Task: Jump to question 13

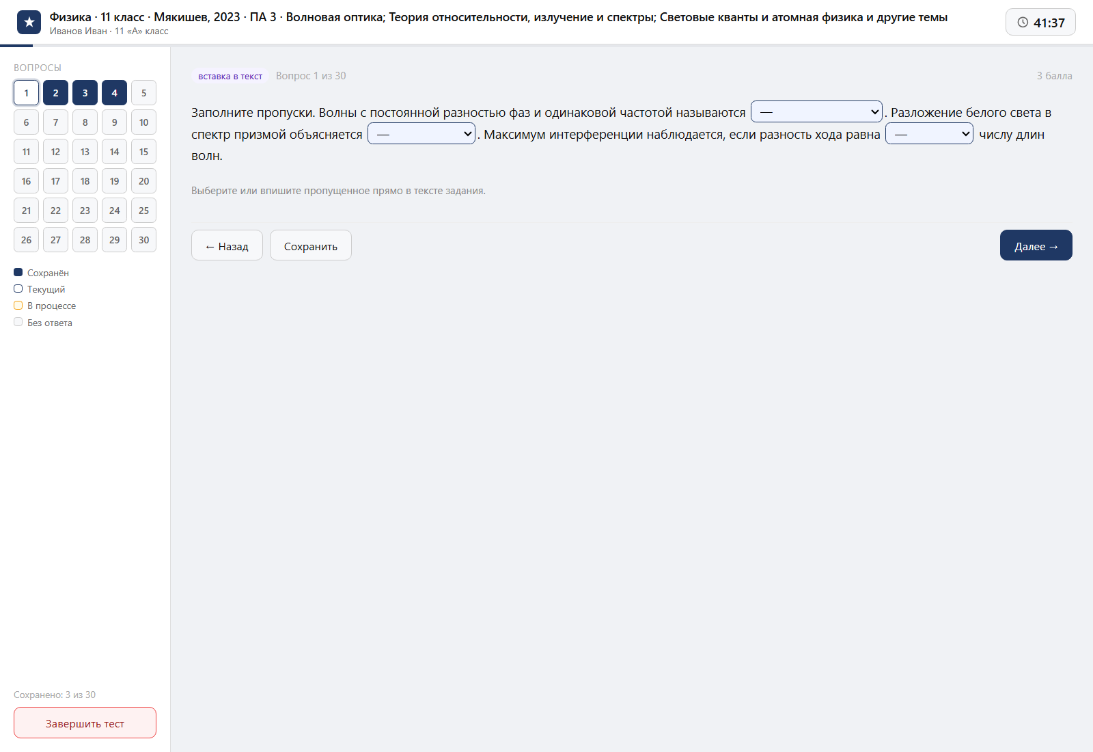Action: [85, 152]
